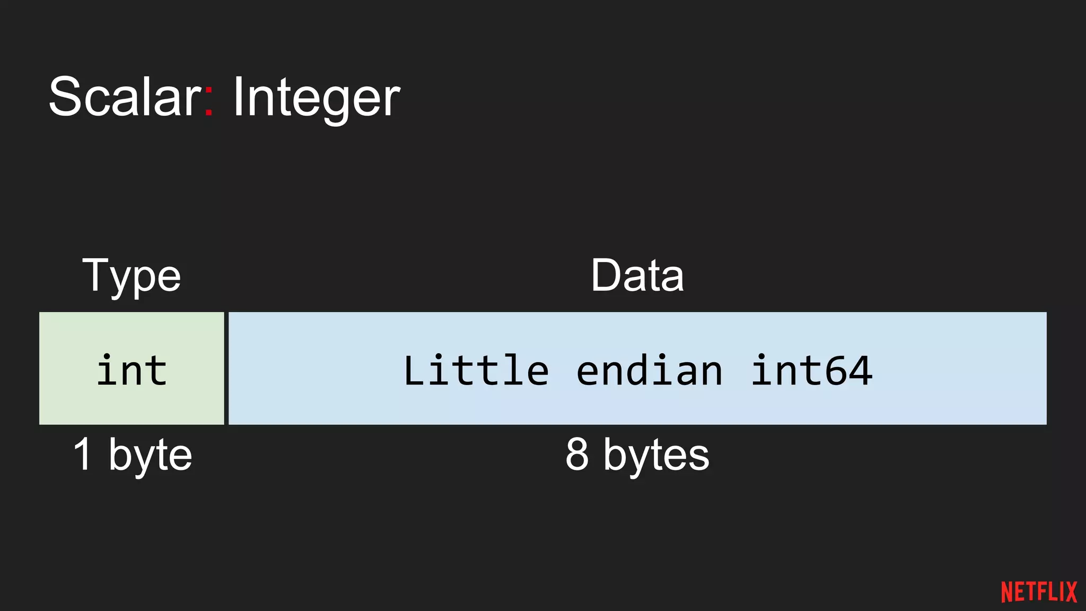Click the "int" text in green box
Image resolution: width=1086 pixels, height=611 pixels.
click(x=132, y=370)
